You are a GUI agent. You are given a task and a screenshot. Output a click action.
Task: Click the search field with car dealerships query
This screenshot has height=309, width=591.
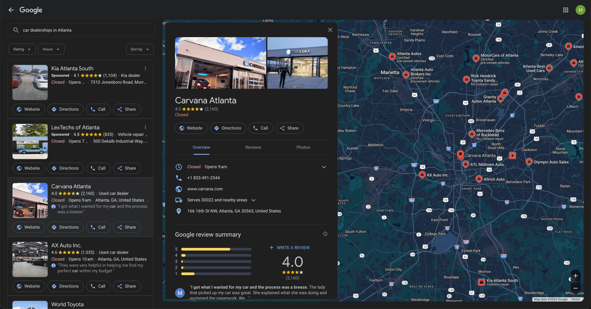coord(81,30)
